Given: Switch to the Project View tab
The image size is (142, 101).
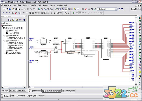Looking at the screenshot, I should 21,90.
